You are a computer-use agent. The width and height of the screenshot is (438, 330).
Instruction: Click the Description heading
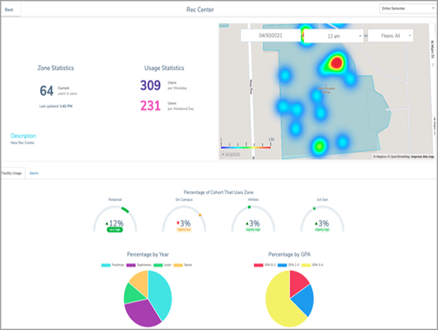click(x=24, y=136)
